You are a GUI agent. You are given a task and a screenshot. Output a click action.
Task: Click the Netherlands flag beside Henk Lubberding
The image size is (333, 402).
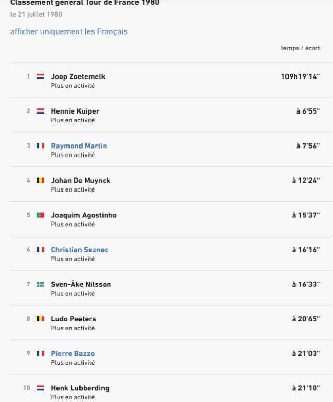(x=40, y=388)
